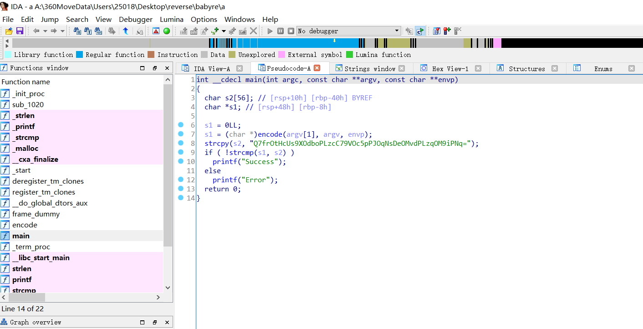Click the green string style icon
This screenshot has height=329, width=643.
point(215,31)
